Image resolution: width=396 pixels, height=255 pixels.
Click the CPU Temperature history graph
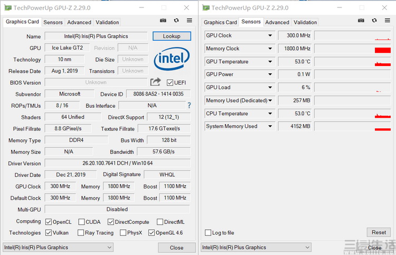(x=353, y=114)
